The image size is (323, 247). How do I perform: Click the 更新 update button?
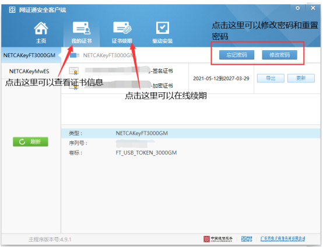[x=301, y=78]
